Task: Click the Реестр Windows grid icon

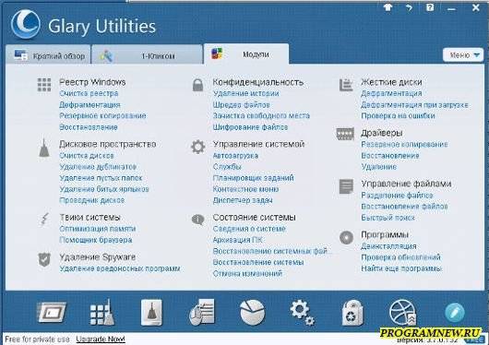Action: click(44, 85)
